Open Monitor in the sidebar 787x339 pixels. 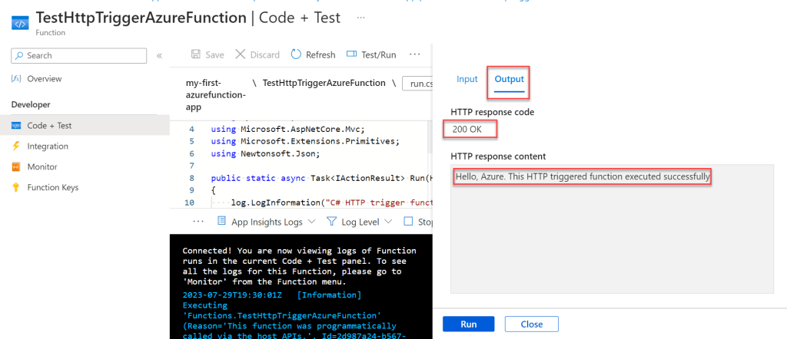point(42,166)
